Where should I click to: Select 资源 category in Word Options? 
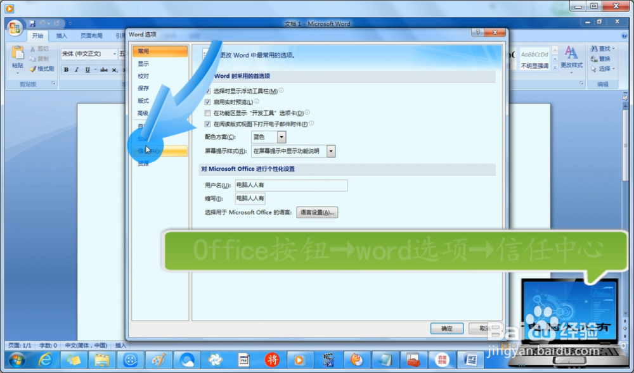pos(160,163)
